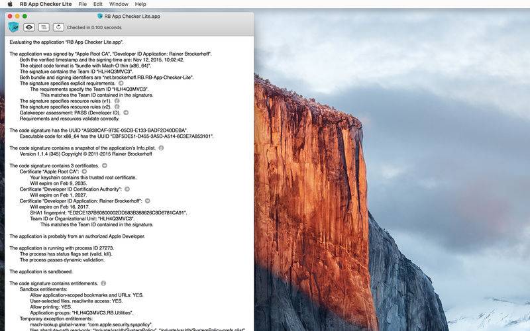This screenshot has width=530, height=331.
Task: Click arrow icon after 'contains 3 certificates'
Action: (105, 165)
